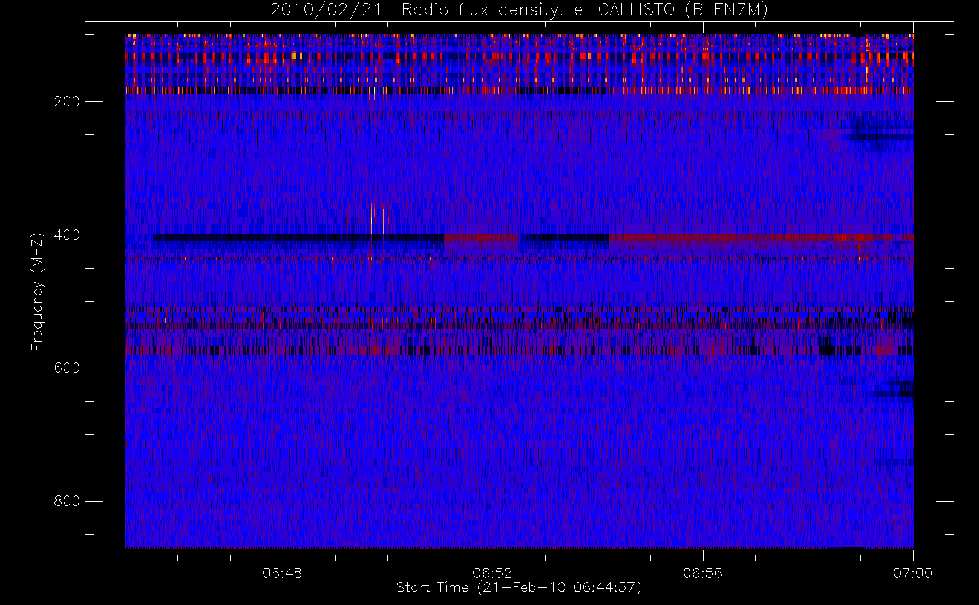The height and width of the screenshot is (605, 979).
Task: Click the Frequency (MHZ) axis label
Action: [x=38, y=291]
